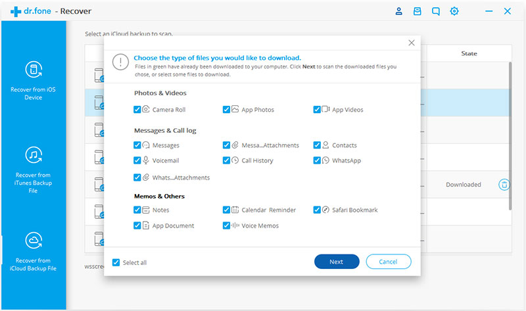
Task: Toggle the Messages checkbox
Action: [137, 145]
